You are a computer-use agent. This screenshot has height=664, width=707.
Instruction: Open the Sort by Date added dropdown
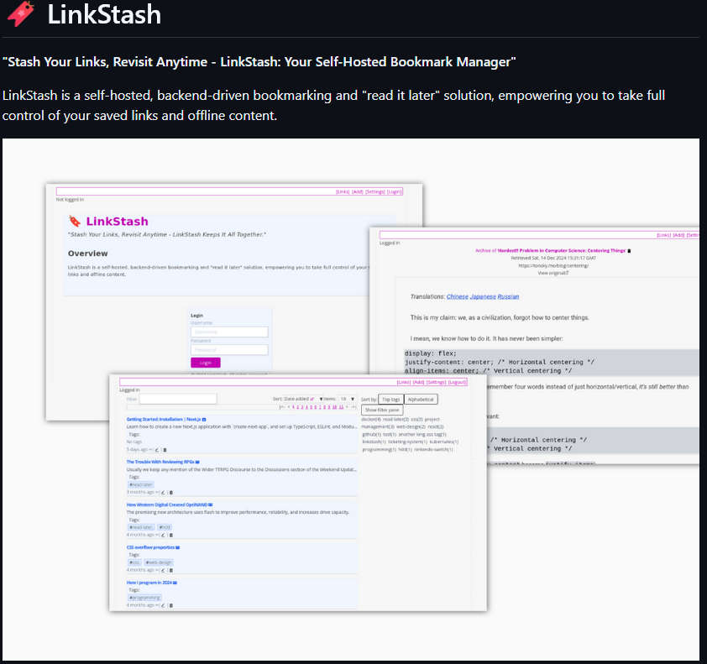pos(296,399)
